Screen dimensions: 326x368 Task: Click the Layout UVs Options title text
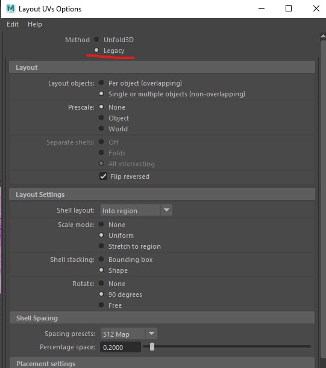tap(50, 9)
